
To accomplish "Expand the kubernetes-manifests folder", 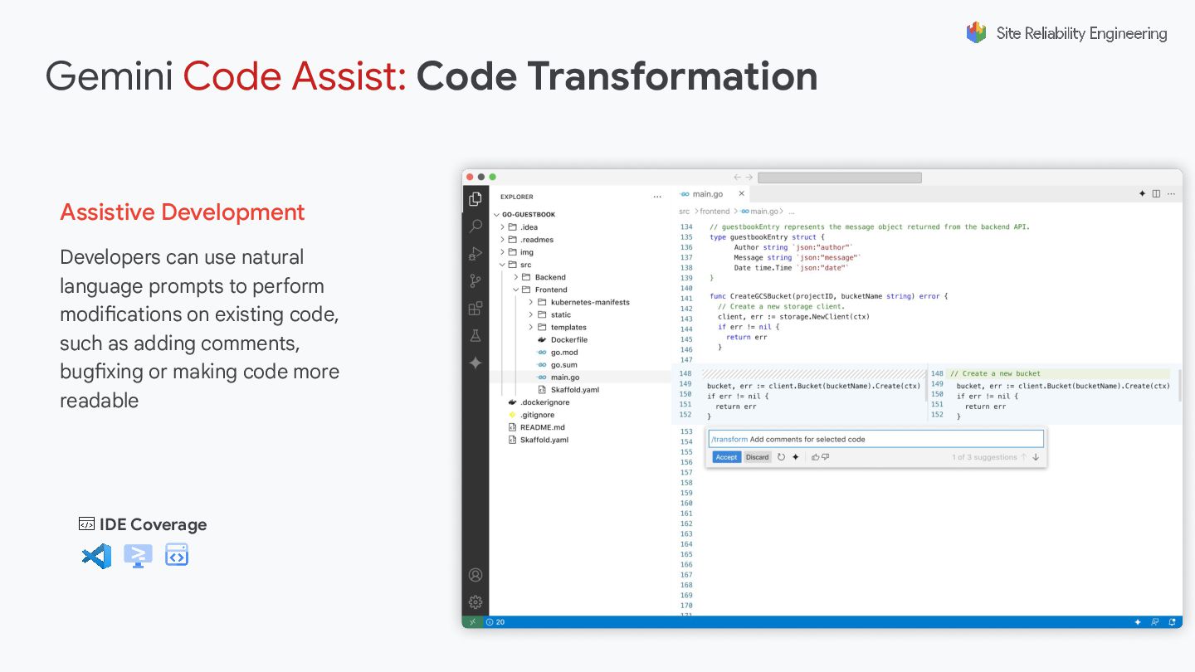I will point(531,302).
